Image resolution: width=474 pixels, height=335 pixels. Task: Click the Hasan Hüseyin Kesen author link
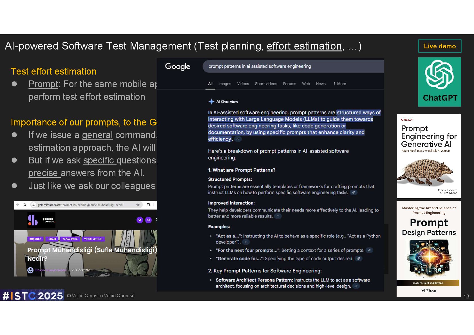pyautogui.click(x=51, y=270)
